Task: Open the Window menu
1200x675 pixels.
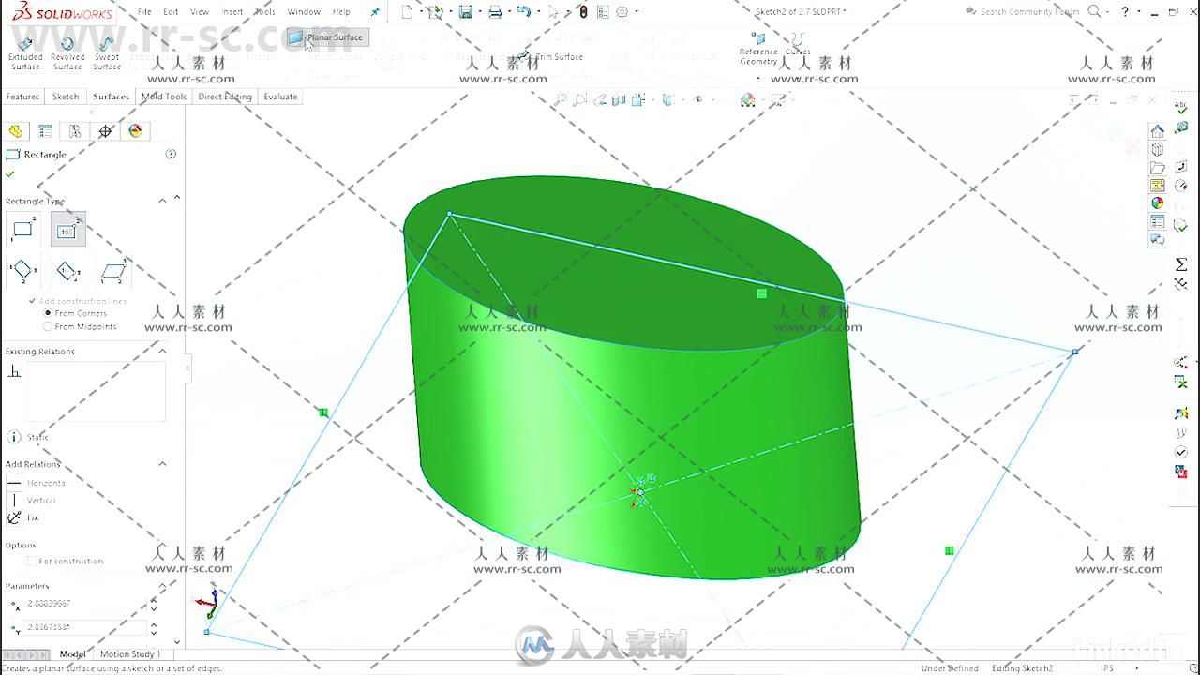Action: pos(304,12)
